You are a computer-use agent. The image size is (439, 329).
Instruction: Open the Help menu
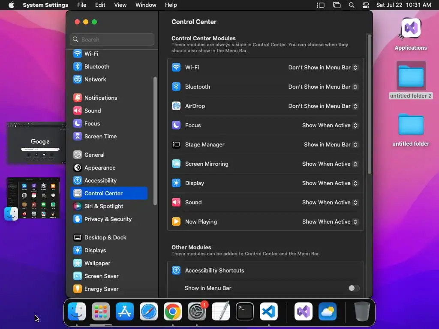tap(171, 5)
